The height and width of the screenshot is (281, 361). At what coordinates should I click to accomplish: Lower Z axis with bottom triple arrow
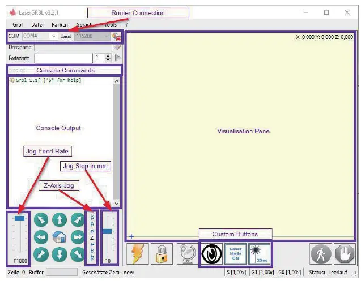point(92,258)
